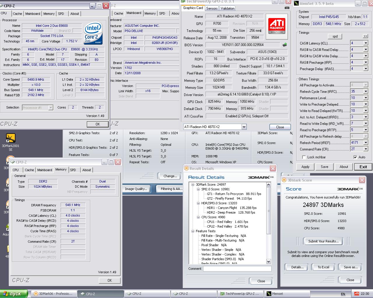373x298 pixels.
Task: Click the Close button in GPU-Z
Action: click(280, 127)
